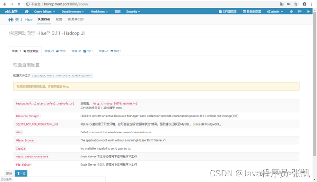Click hadoop.hdfs_clusters.default.webhdfs_url label
317x182 pixels.
coord(45,104)
